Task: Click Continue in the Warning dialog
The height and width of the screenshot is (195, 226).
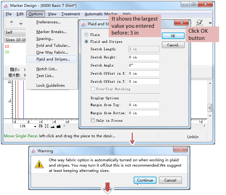Action: tap(145, 180)
